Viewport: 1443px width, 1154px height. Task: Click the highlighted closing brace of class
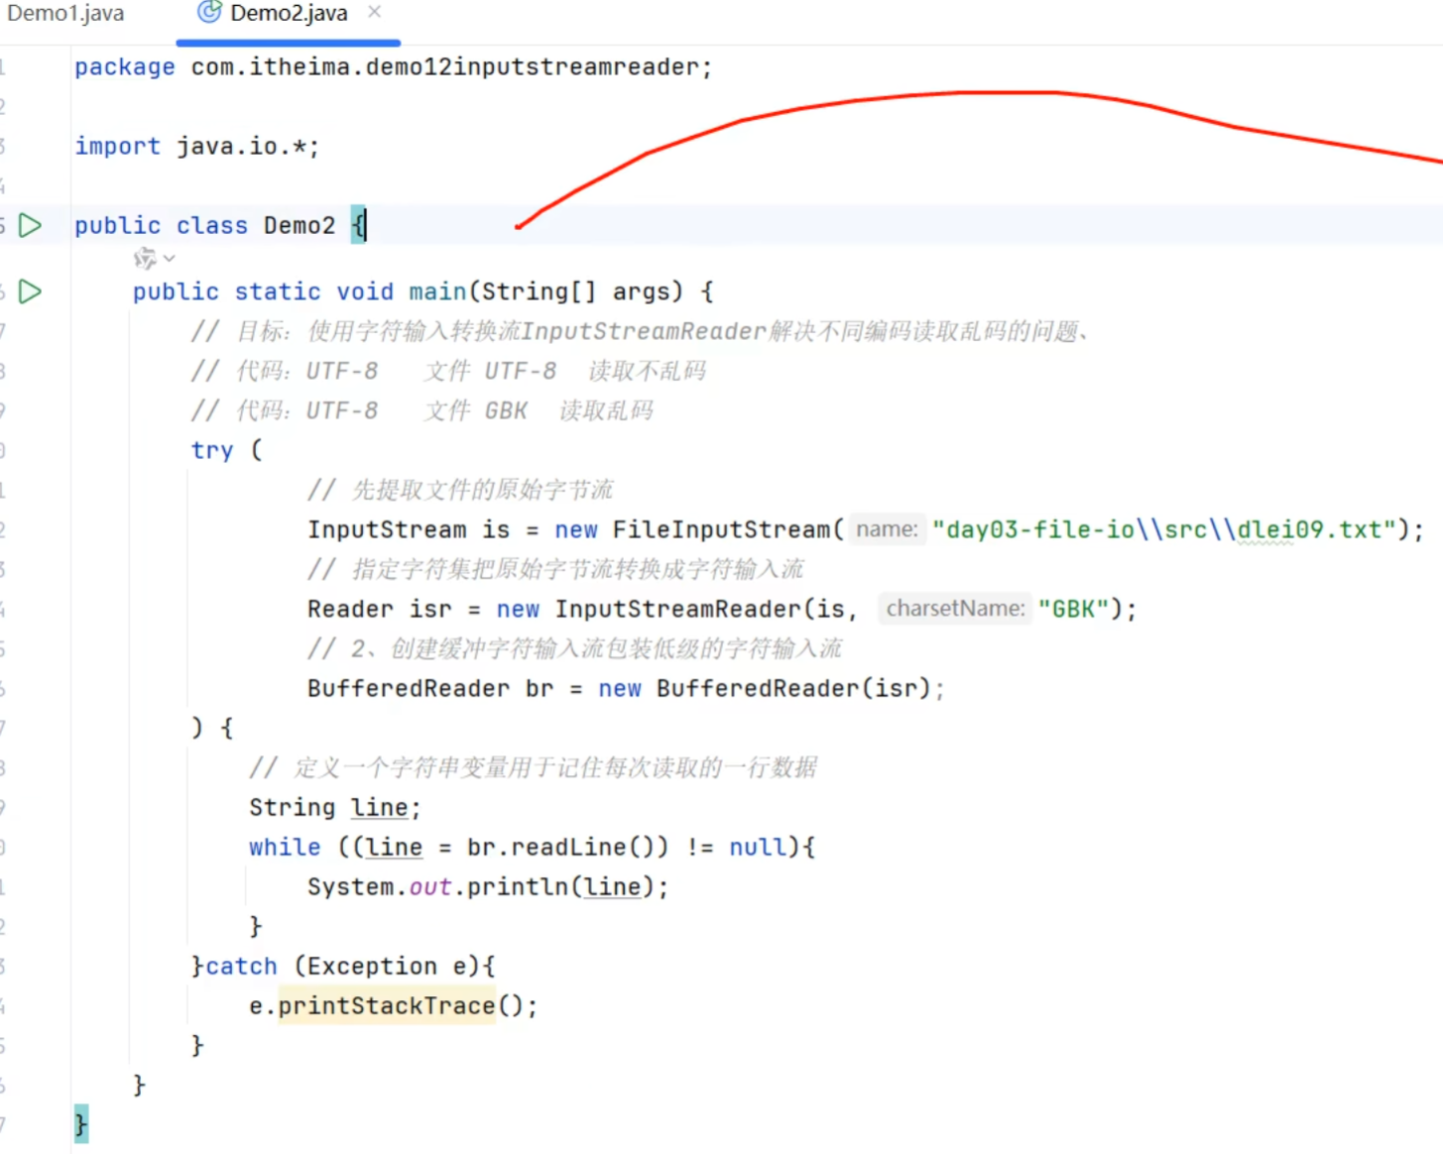click(81, 1124)
